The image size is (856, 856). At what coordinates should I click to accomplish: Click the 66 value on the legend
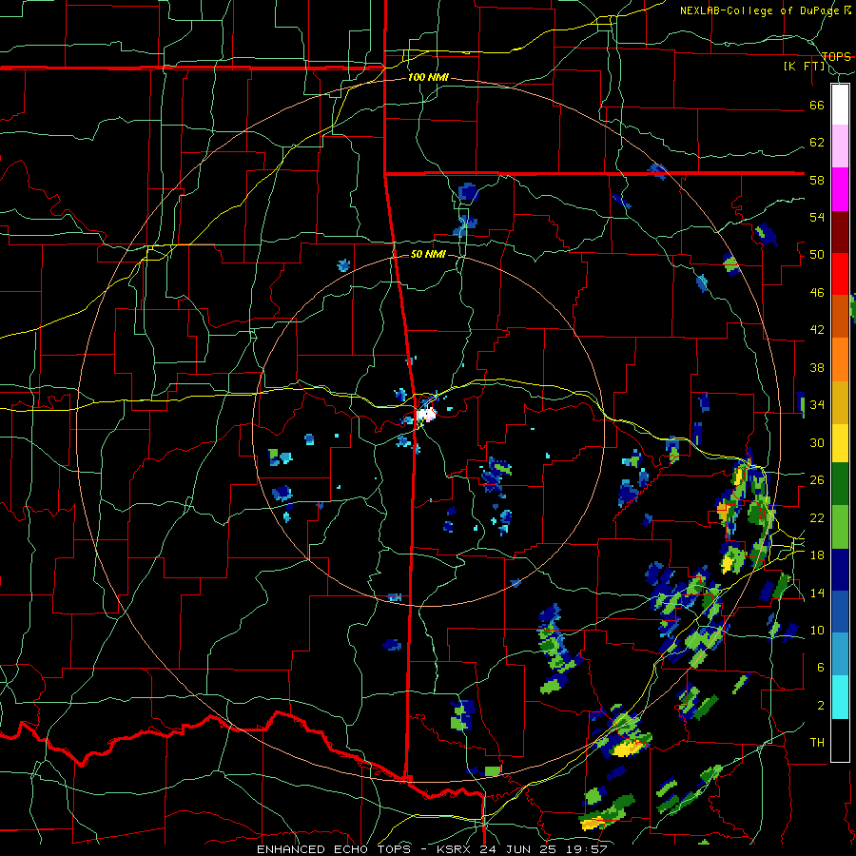point(817,106)
